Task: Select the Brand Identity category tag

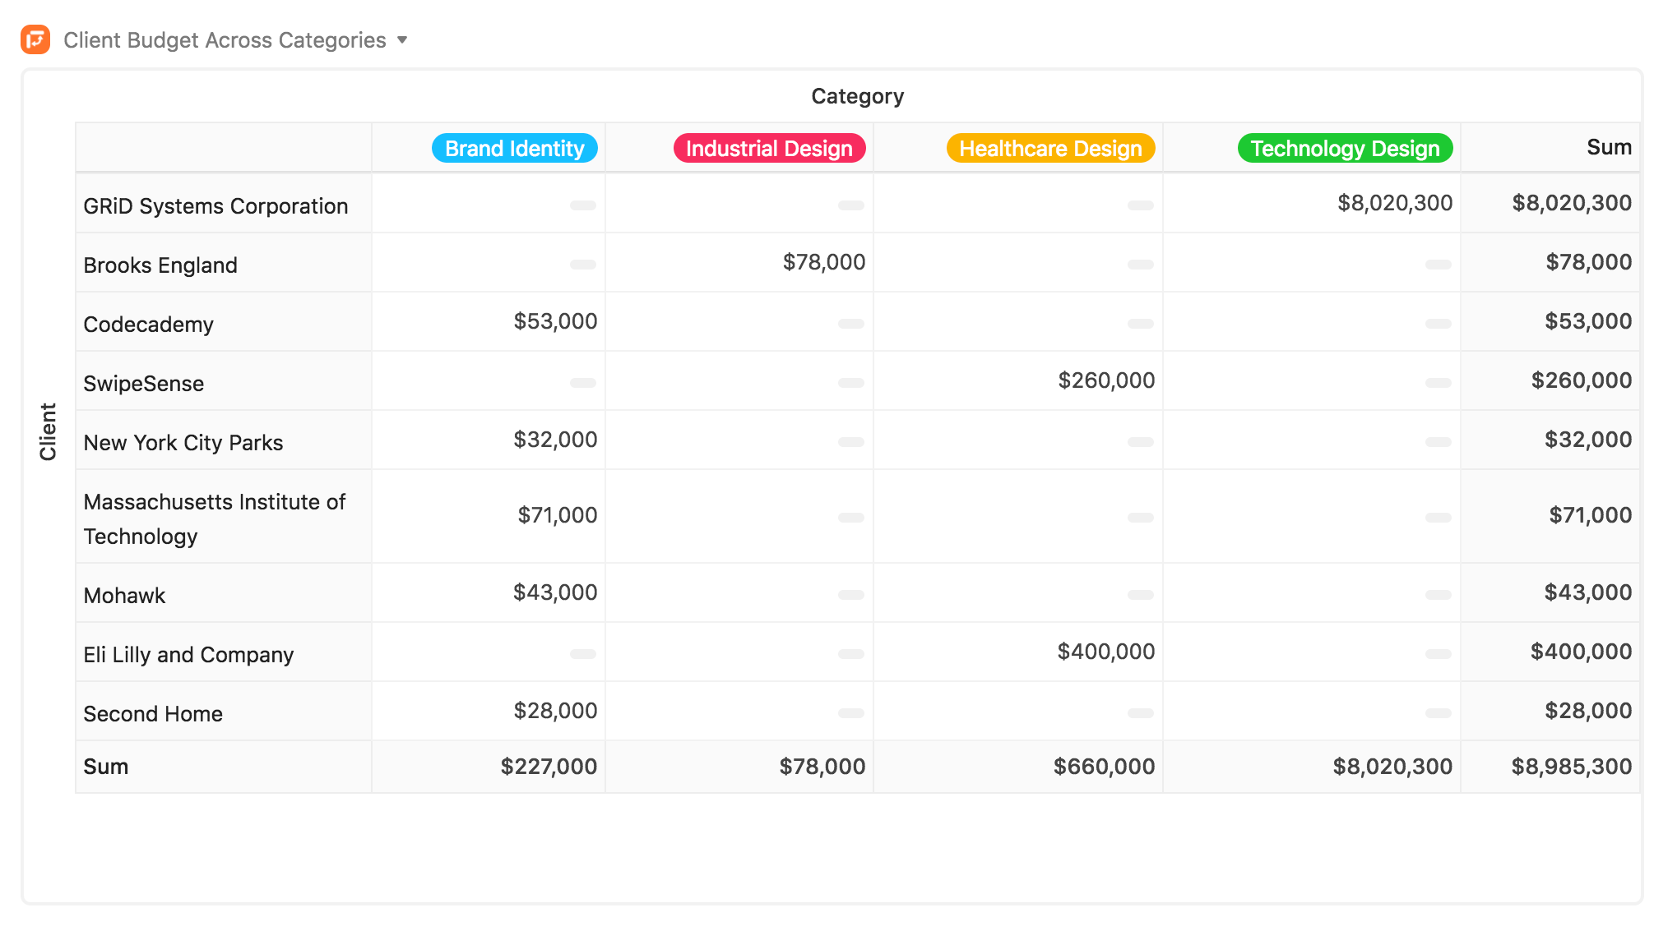Action: 515,148
